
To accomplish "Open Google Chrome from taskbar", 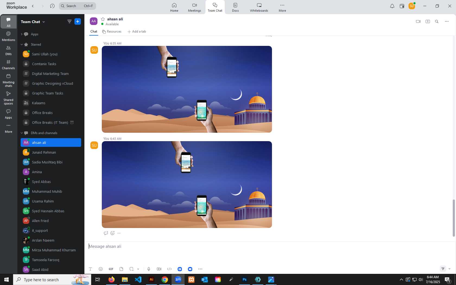I will click(x=165, y=280).
